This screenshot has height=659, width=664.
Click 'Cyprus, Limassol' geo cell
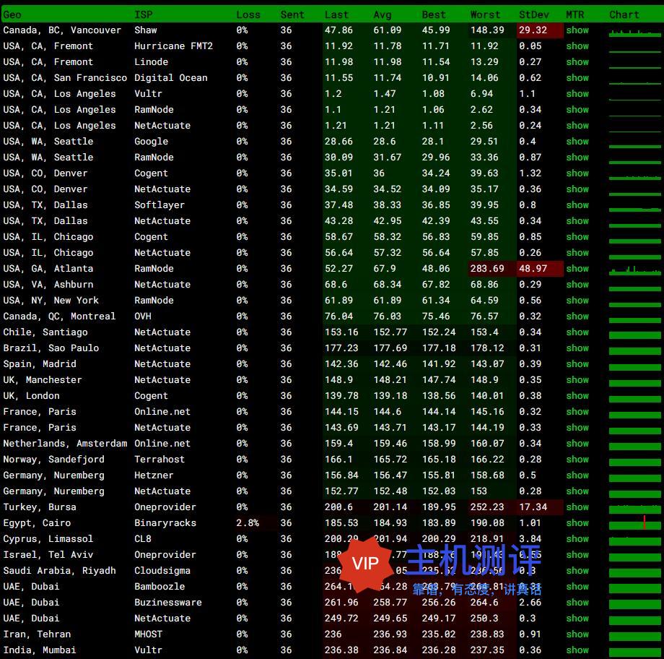pos(48,539)
